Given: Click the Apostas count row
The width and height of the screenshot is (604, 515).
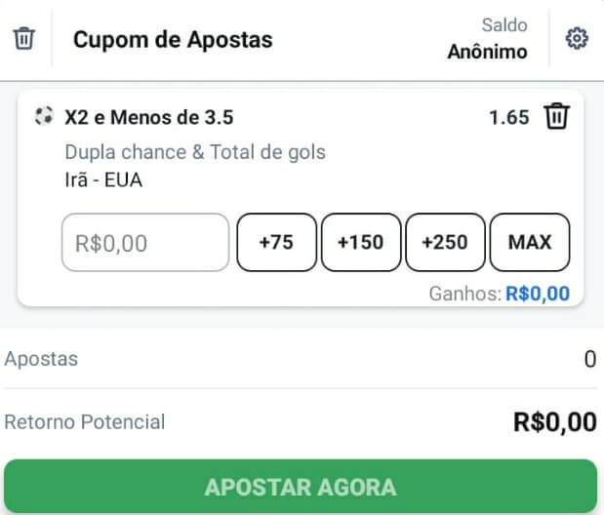Looking at the screenshot, I should pos(301,359).
